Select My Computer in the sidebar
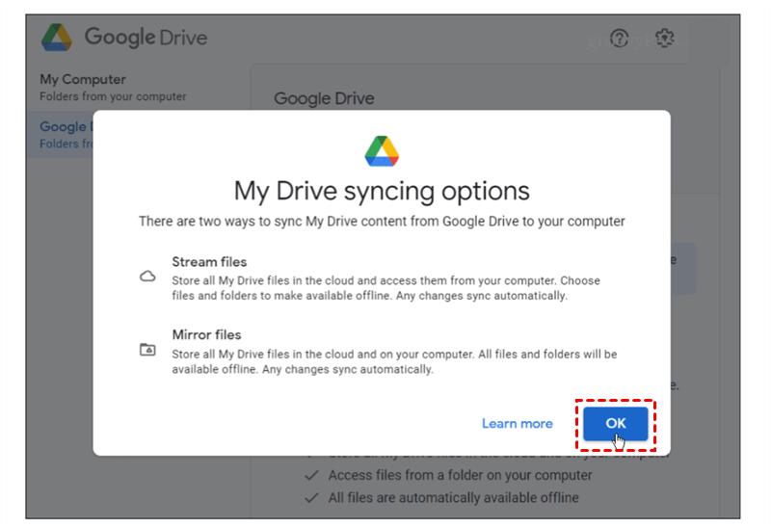 click(x=83, y=79)
